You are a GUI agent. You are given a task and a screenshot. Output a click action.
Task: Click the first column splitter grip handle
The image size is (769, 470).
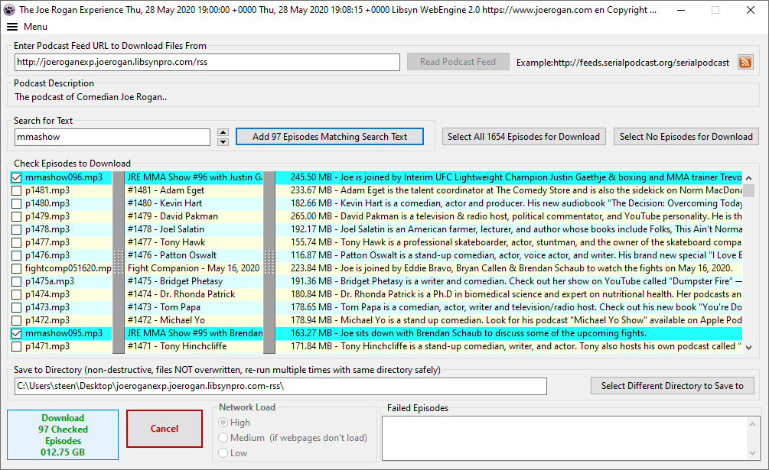click(118, 262)
